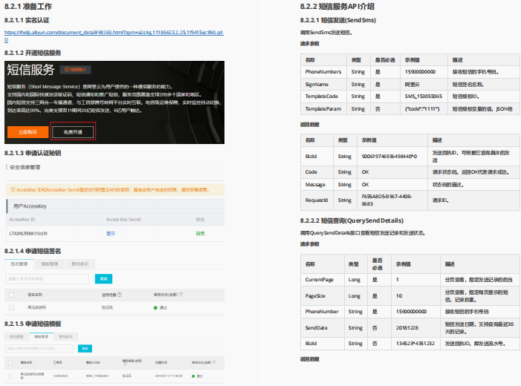Click the 查询 button beside signature search
The image size is (521, 386).
coord(103,279)
